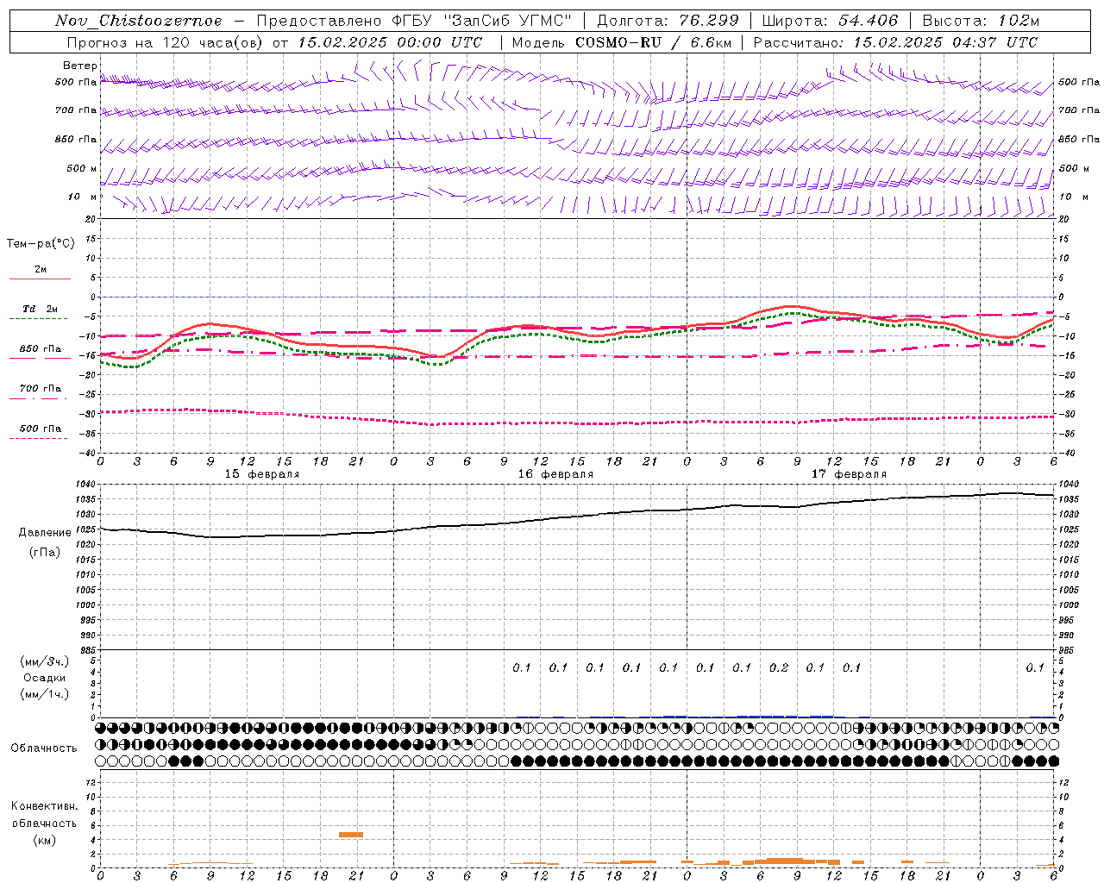Click the 15 февраля date label
The height and width of the screenshot is (883, 1104).
click(x=262, y=474)
